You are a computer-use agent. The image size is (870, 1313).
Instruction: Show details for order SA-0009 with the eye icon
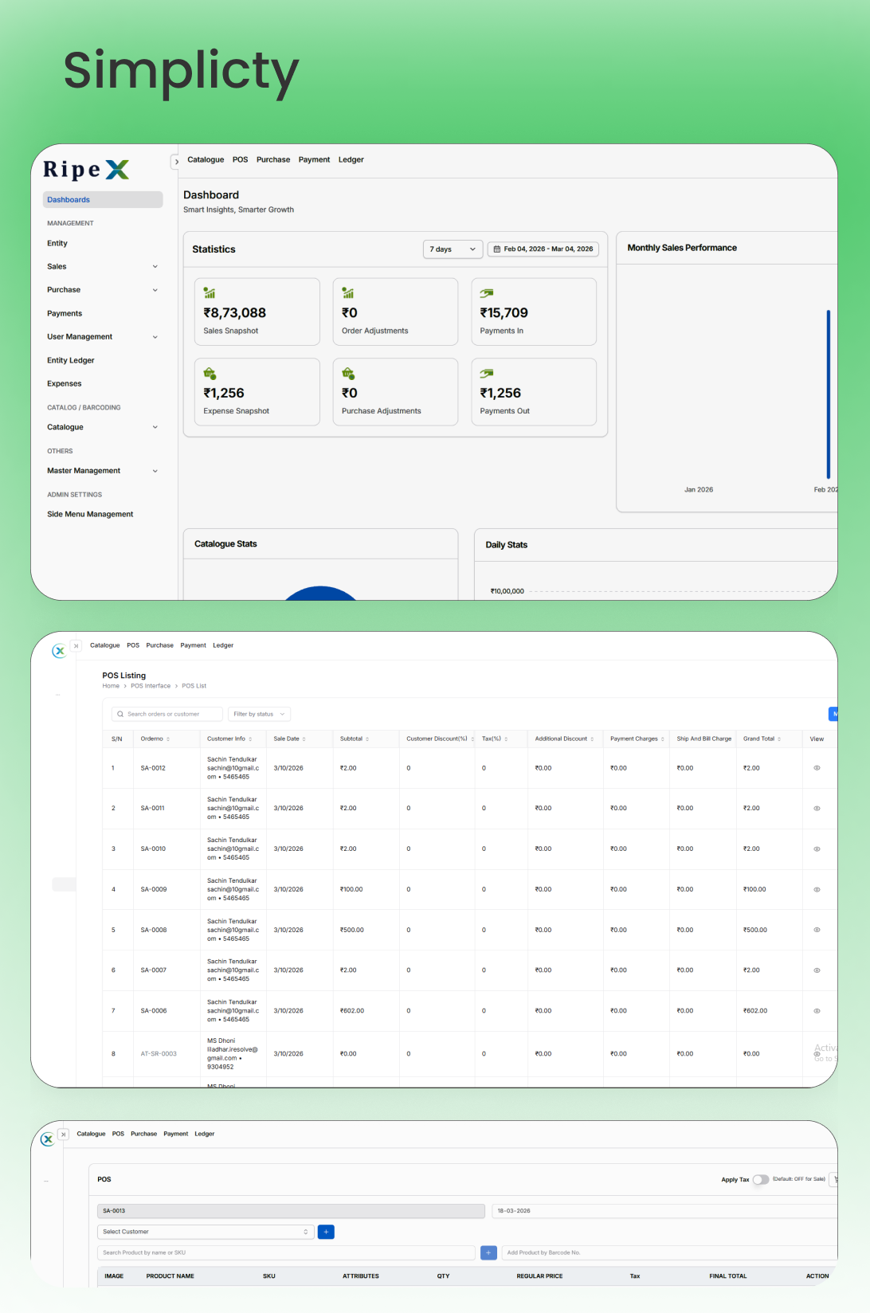coord(817,889)
